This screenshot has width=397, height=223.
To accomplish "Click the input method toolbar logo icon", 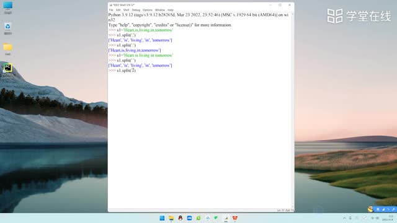I will point(370,209).
